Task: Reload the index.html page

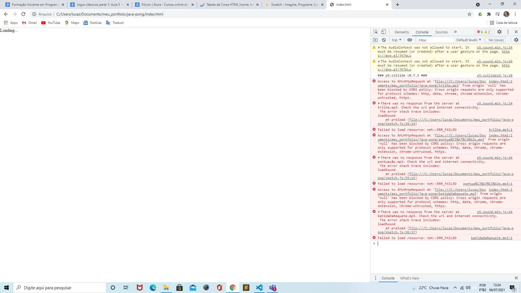Action: coord(23,14)
